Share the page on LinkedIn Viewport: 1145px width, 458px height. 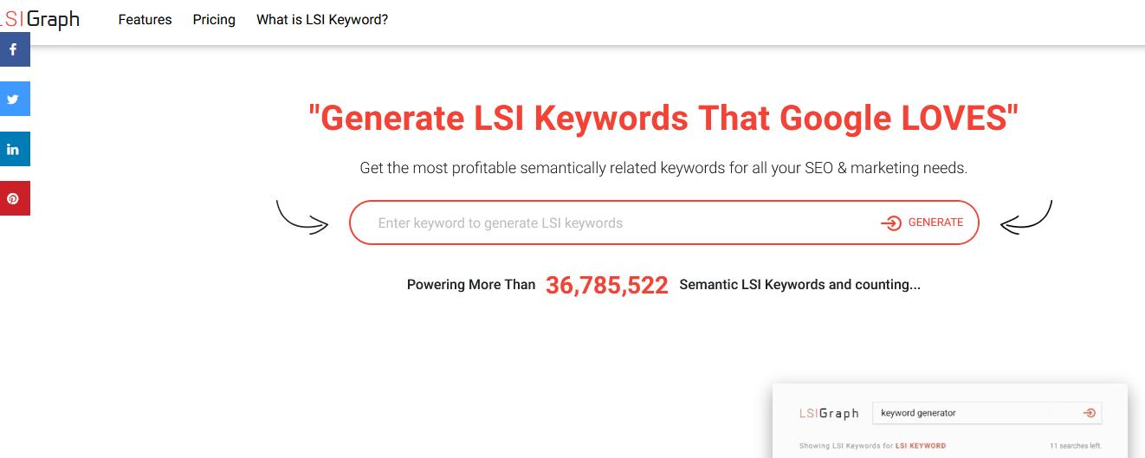14,149
